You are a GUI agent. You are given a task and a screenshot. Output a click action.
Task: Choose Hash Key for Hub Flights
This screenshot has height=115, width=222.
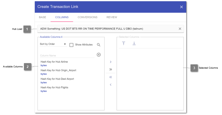[54, 87]
